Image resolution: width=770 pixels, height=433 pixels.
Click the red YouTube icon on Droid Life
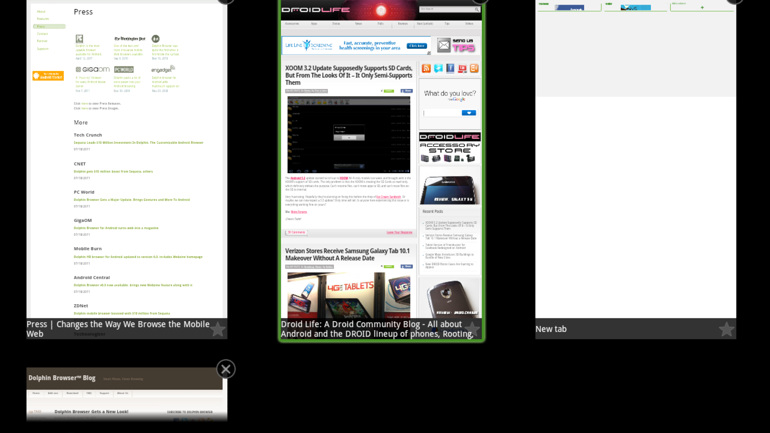point(462,68)
